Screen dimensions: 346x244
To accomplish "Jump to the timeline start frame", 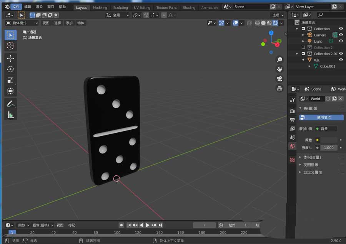I will pos(129,225).
